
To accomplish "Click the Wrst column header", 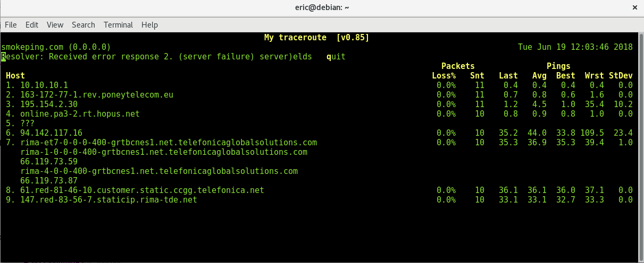I will point(595,76).
